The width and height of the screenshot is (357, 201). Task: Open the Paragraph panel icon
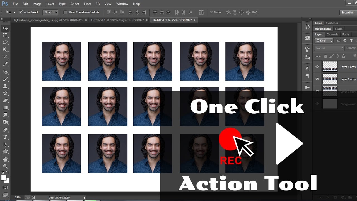tap(307, 76)
